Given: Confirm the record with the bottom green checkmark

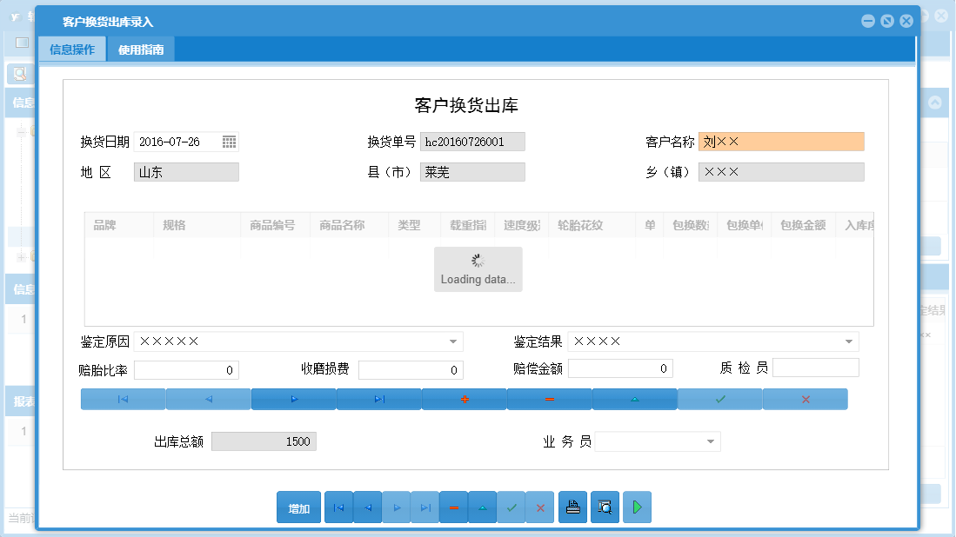Looking at the screenshot, I should pos(511,507).
